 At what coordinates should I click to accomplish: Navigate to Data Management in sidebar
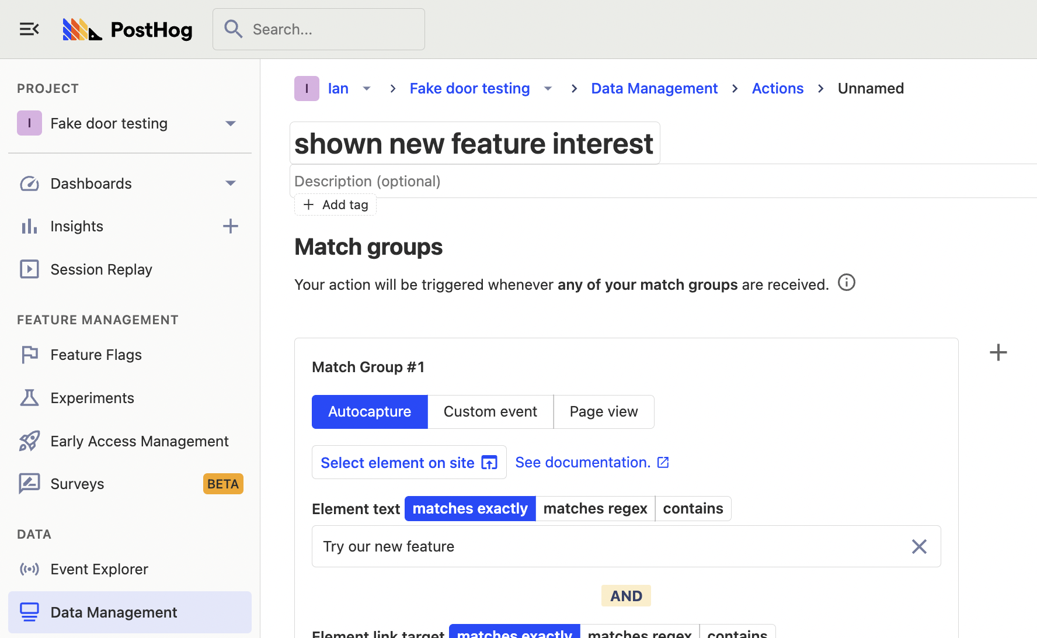pos(114,612)
